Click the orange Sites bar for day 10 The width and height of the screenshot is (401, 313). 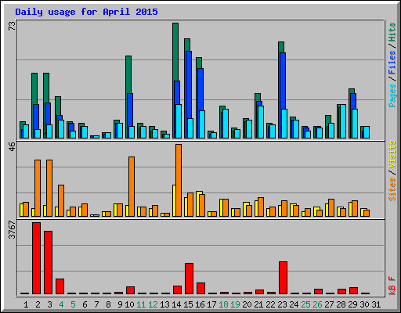pos(132,186)
